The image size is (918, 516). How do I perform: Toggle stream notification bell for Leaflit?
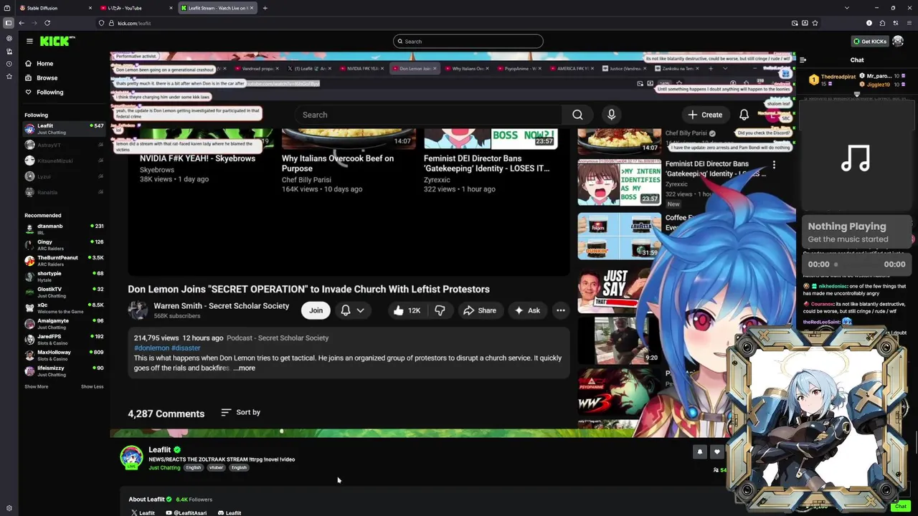pos(700,451)
